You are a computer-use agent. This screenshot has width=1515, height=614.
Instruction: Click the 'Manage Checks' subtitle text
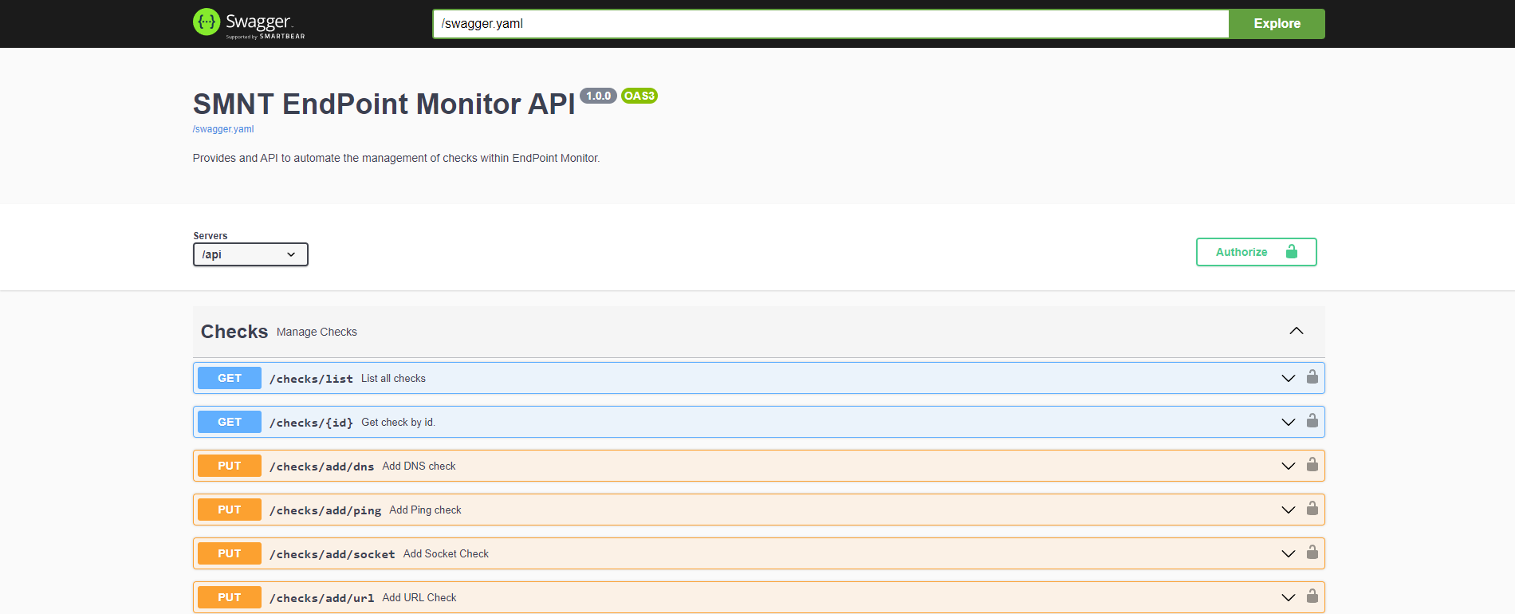pyautogui.click(x=317, y=332)
